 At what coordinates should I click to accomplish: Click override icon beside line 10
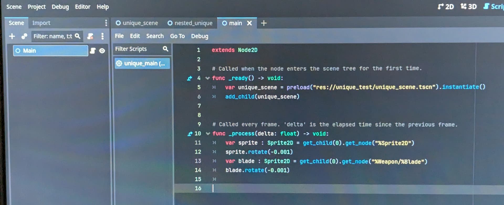pos(190,134)
